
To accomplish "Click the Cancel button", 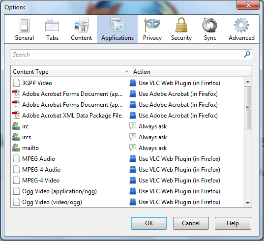I will [x=191, y=223].
